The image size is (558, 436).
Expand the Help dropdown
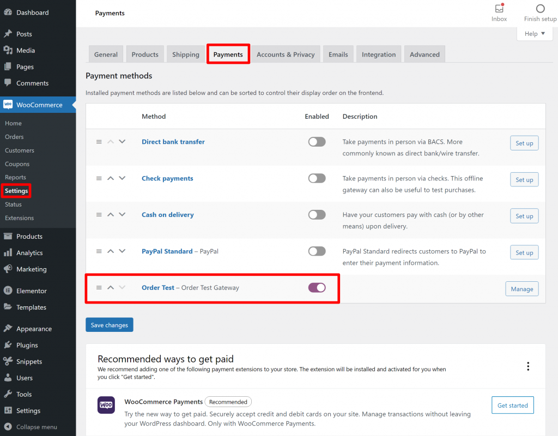pos(531,34)
